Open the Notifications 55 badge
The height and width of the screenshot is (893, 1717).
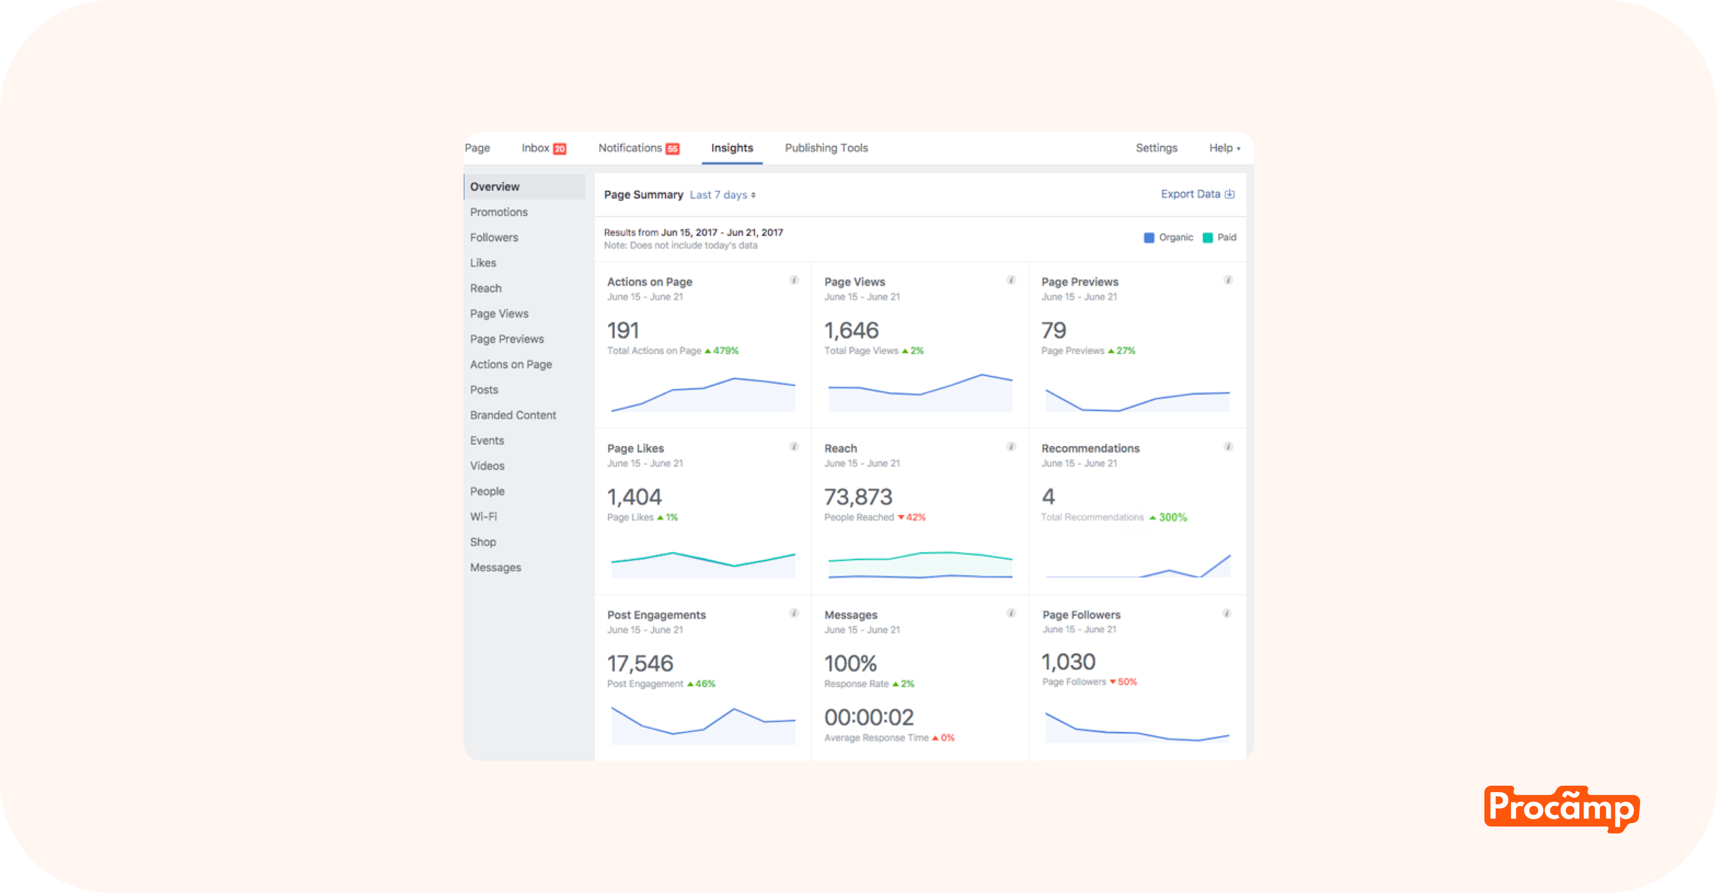point(672,149)
